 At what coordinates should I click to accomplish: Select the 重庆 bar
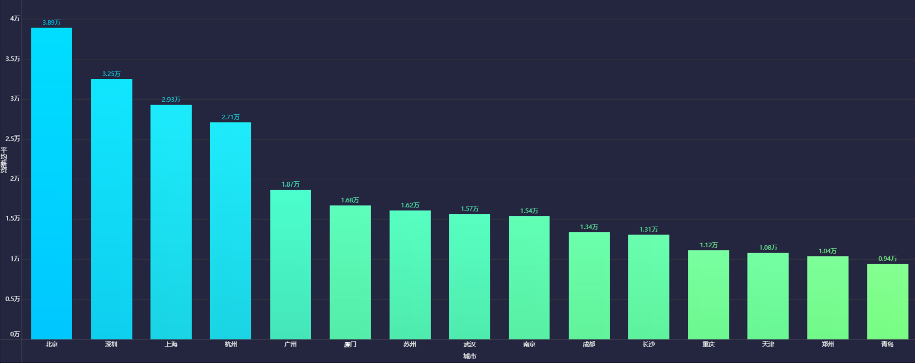point(709,295)
